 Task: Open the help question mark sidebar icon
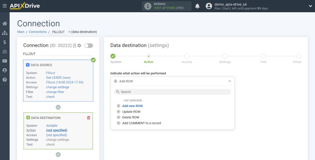click(x=5, y=80)
